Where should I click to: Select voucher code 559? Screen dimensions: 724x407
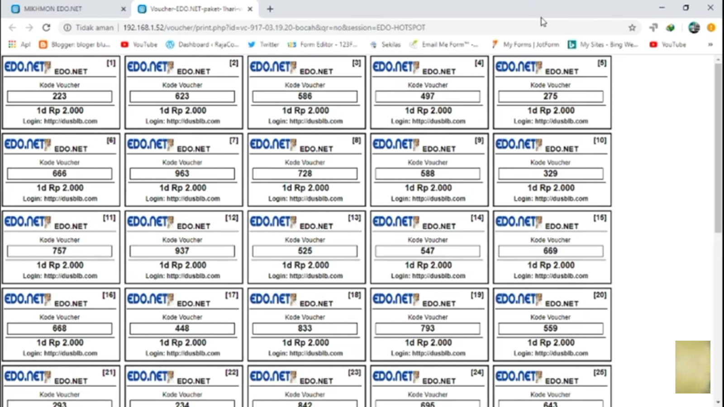click(551, 328)
